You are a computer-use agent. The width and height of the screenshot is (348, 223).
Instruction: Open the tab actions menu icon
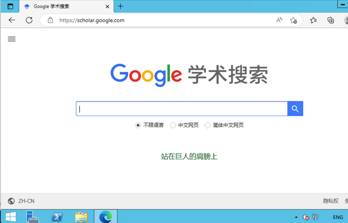10,6
